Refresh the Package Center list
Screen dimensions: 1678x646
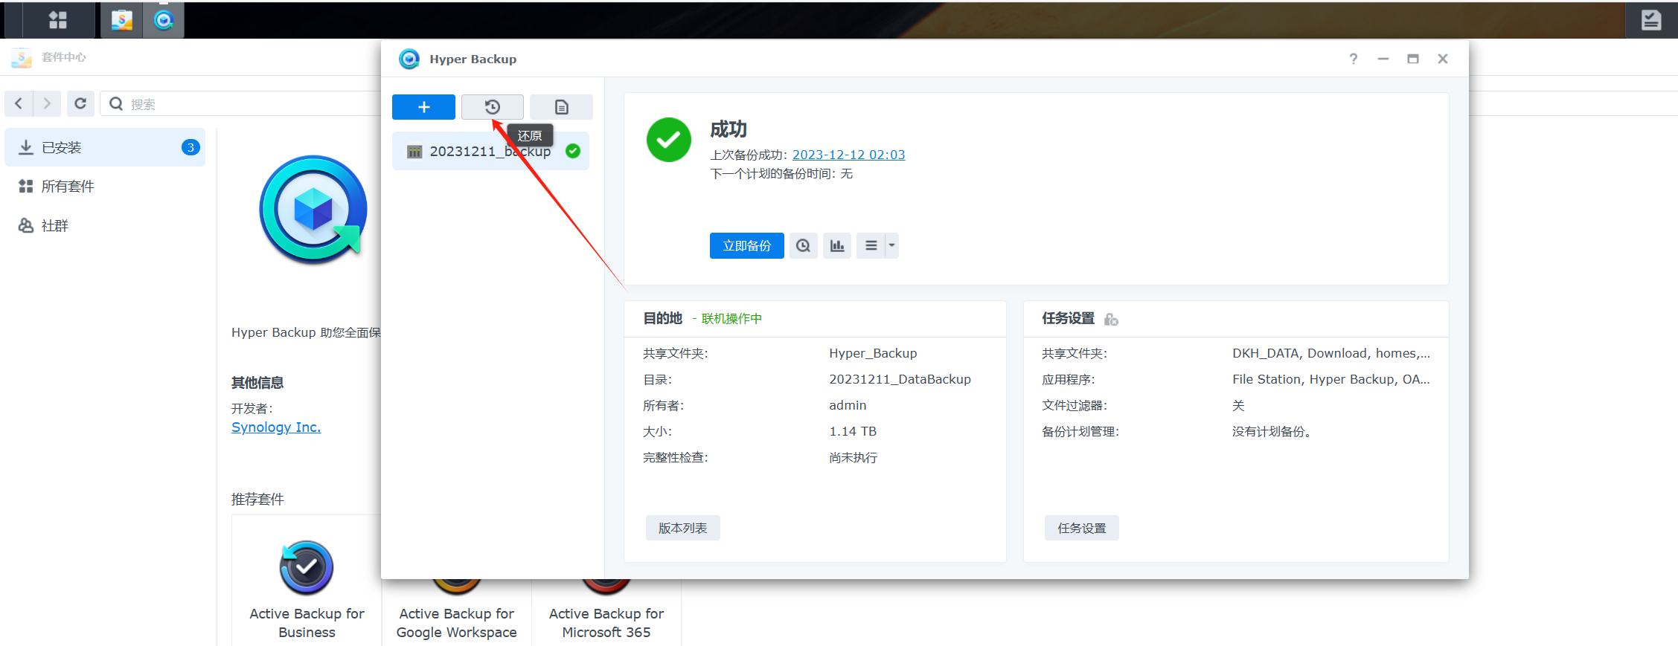80,104
